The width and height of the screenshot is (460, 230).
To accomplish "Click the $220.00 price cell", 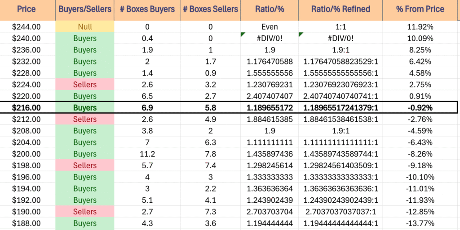I will tap(27, 96).
